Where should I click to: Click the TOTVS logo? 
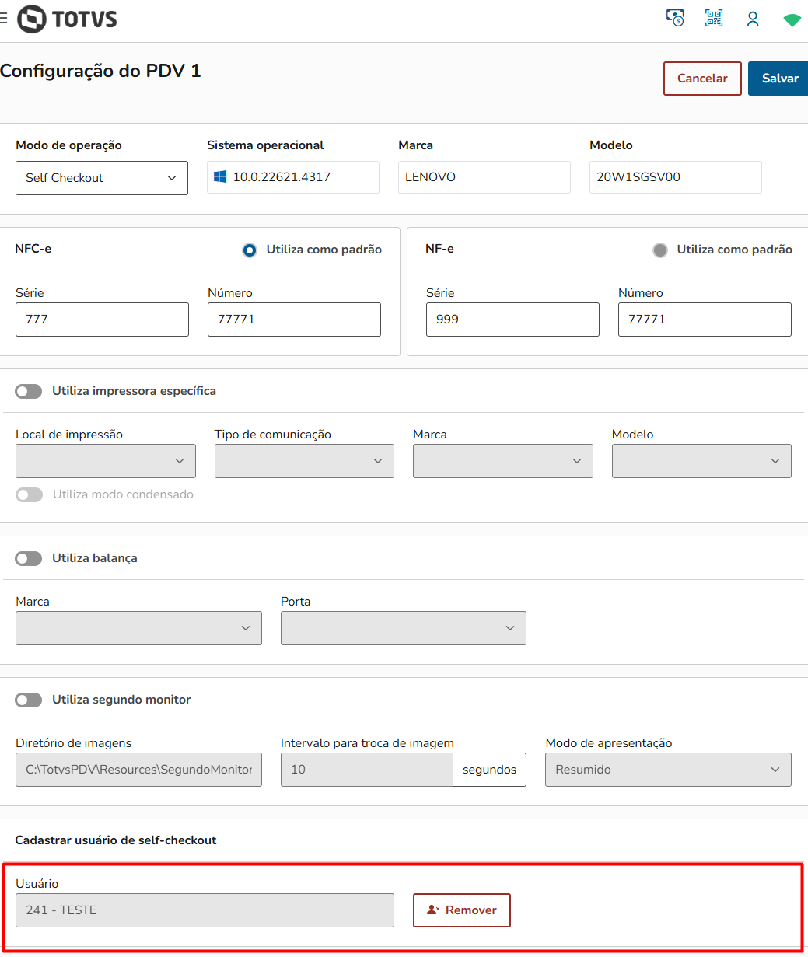coord(68,19)
